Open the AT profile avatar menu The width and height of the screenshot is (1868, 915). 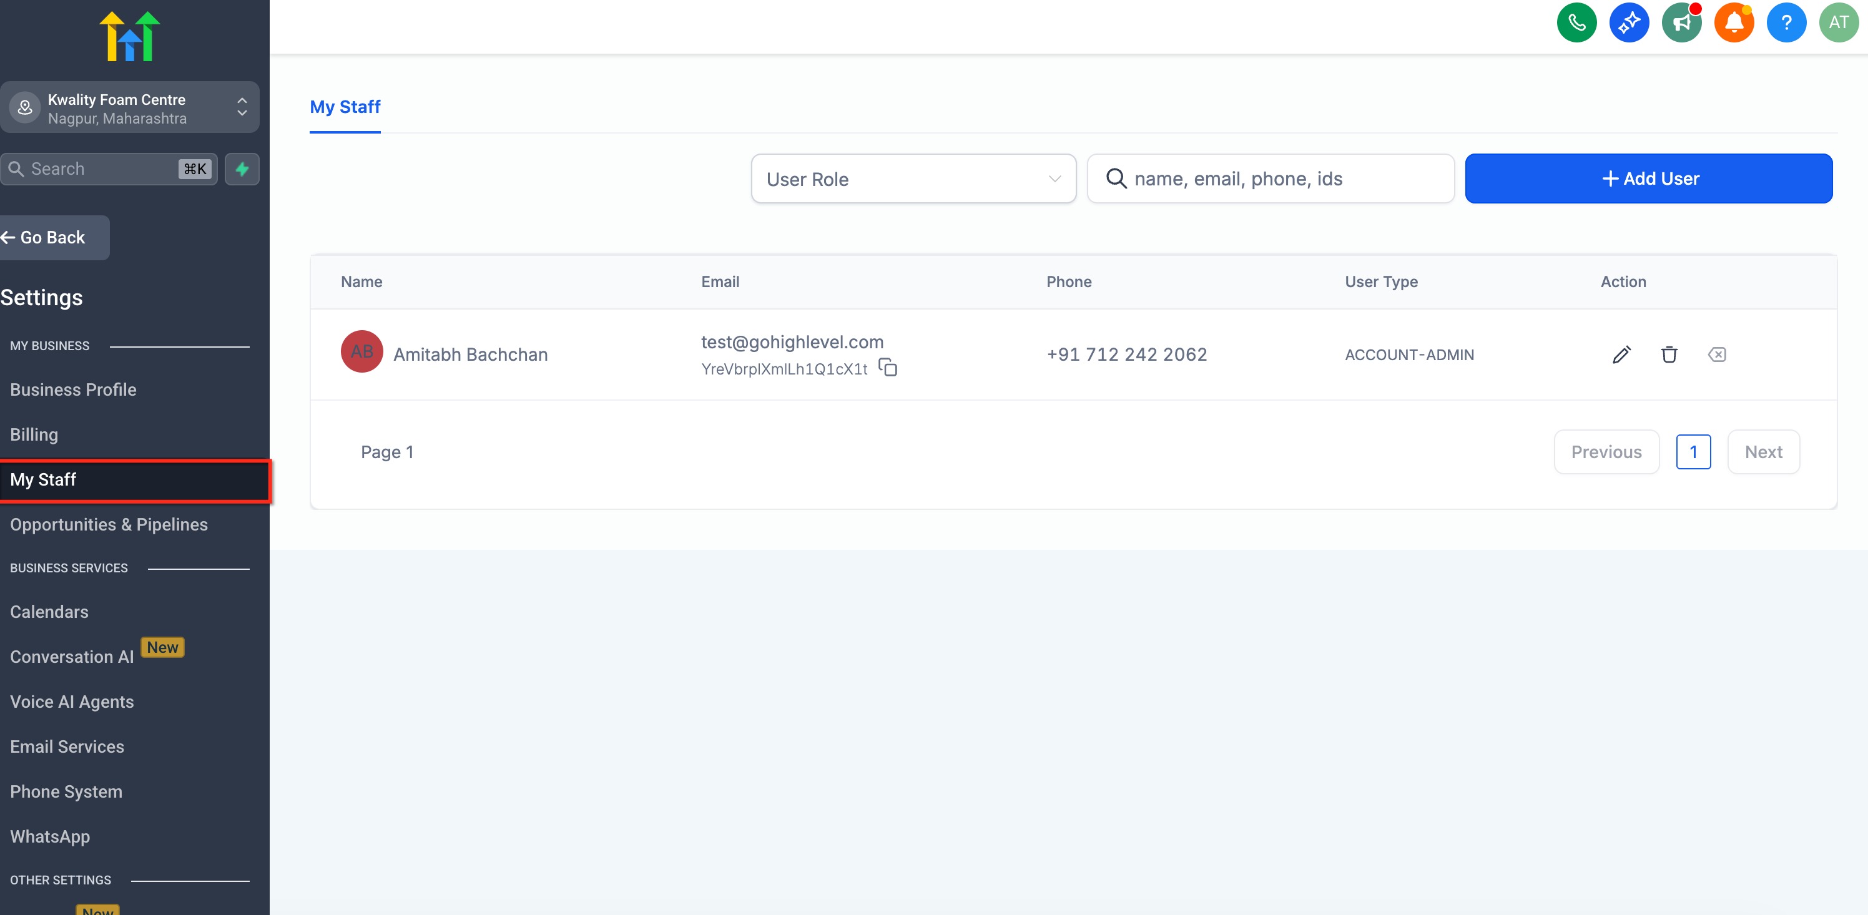1838,23
